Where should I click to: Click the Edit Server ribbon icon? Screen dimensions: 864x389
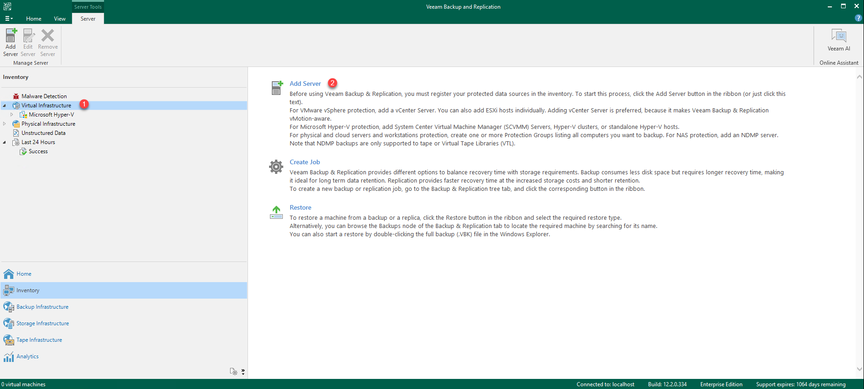tap(28, 36)
